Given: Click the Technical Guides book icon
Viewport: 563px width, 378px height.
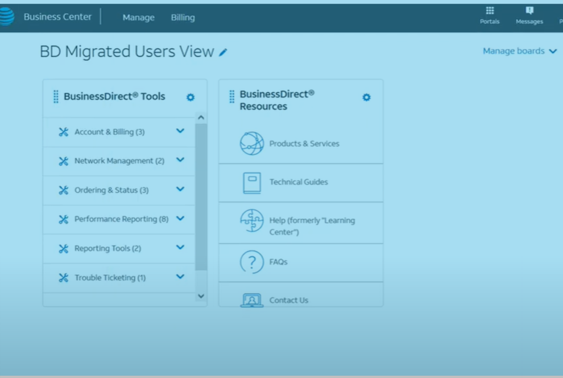Looking at the screenshot, I should pyautogui.click(x=252, y=183).
